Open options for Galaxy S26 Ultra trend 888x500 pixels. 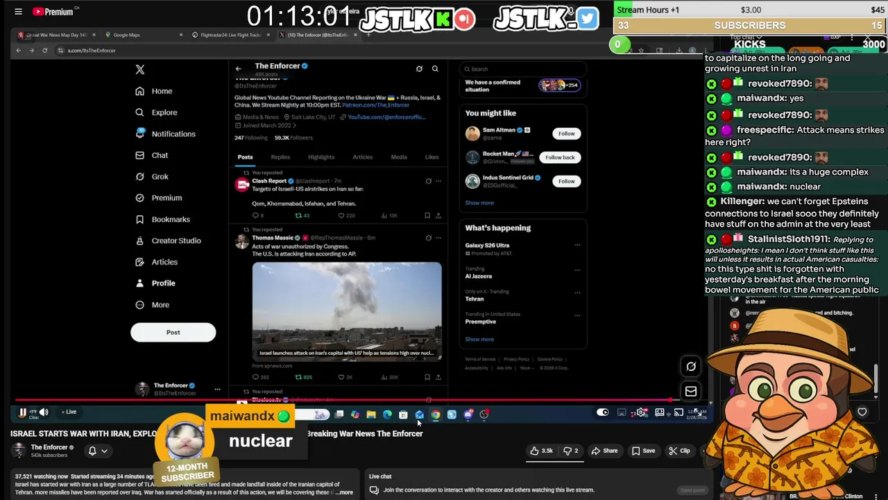[577, 245]
